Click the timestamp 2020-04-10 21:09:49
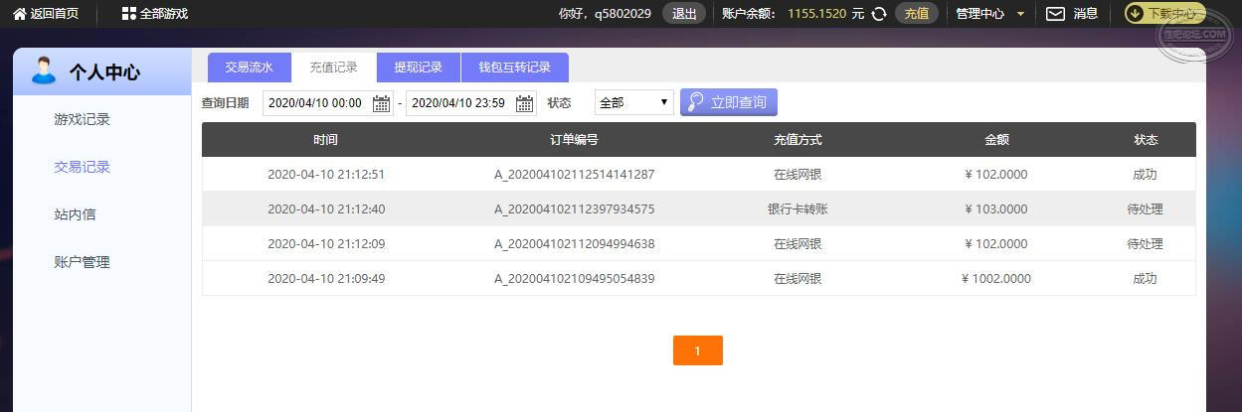This screenshot has width=1242, height=412. (326, 279)
